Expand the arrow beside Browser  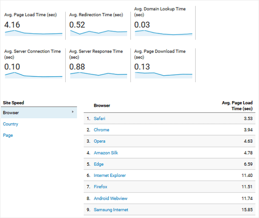tap(73, 112)
